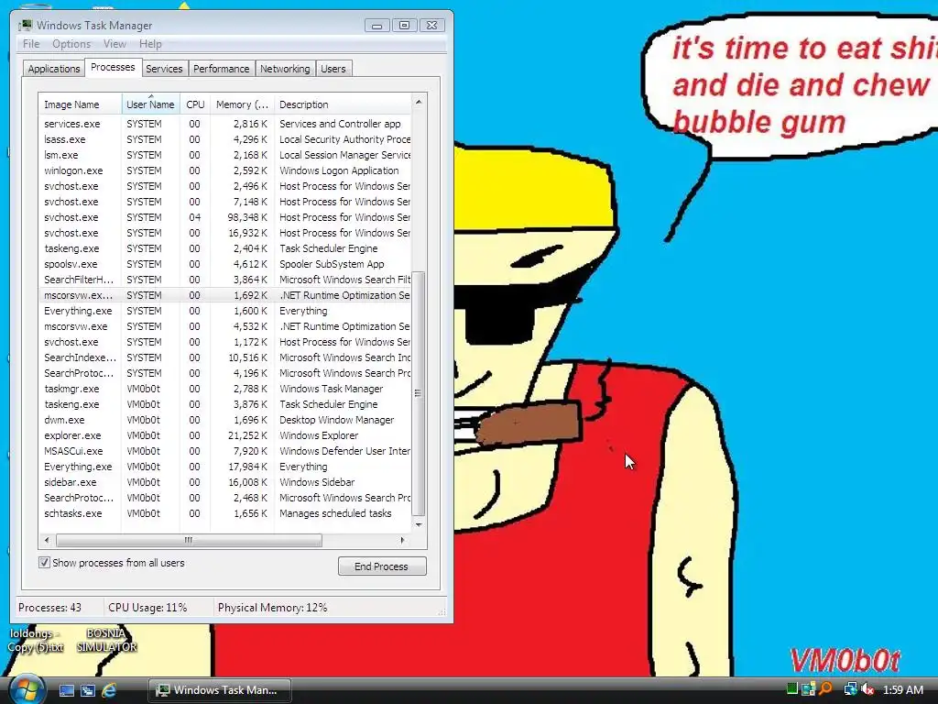The height and width of the screenshot is (704, 938).
Task: Click the Switch between windows quick launch icon
Action: 88,690
